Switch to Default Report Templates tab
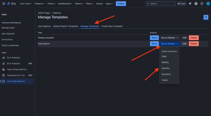The image size is (211, 116). 66,26
